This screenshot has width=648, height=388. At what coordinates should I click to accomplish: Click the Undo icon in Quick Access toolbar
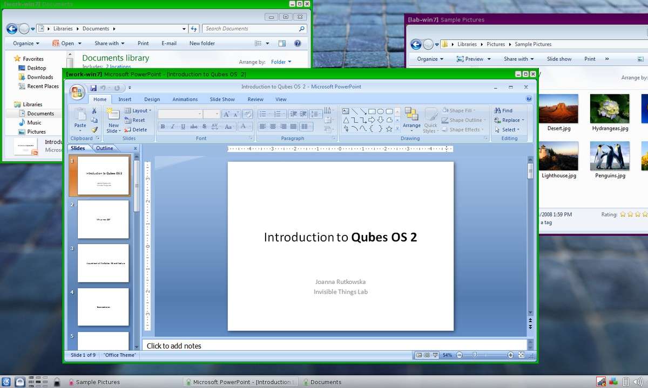[x=103, y=88]
